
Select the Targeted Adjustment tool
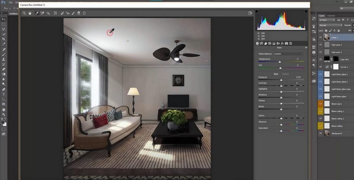(x=48, y=13)
